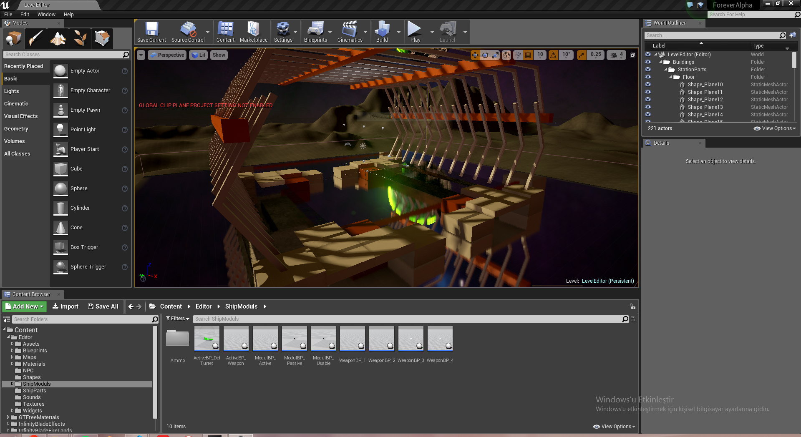801x437 pixels.
Task: Open Play options dropdown arrow
Action: coord(432,32)
